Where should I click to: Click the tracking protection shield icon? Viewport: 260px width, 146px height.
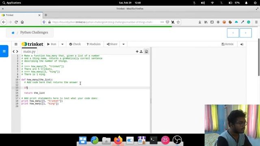coord(44,22)
